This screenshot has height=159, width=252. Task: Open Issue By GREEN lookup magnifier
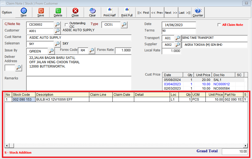(x=51, y=51)
